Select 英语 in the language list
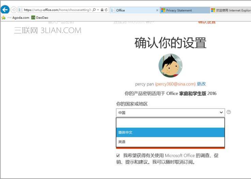Image resolution: width=251 pixels, height=179 pixels. (x=170, y=142)
